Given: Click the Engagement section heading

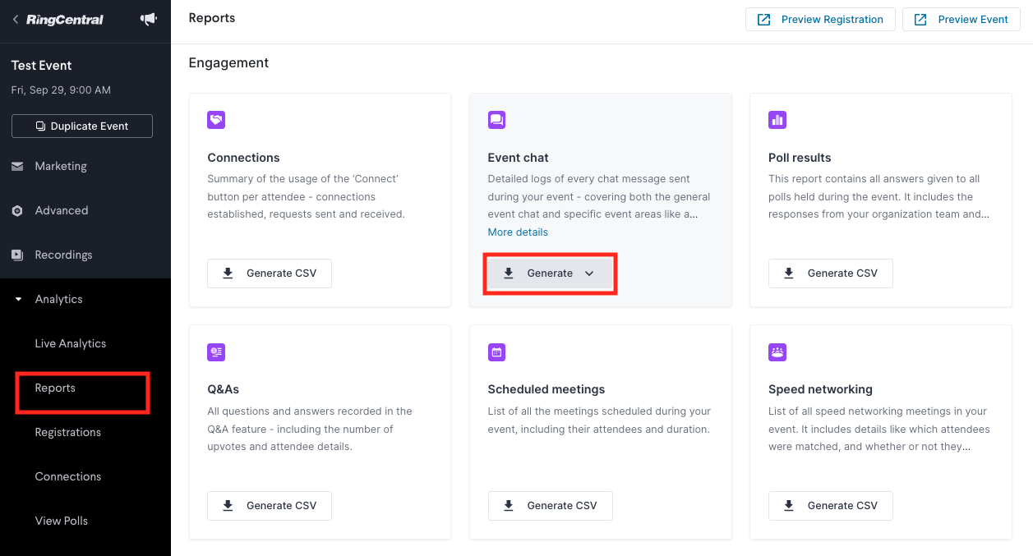Looking at the screenshot, I should [x=228, y=62].
